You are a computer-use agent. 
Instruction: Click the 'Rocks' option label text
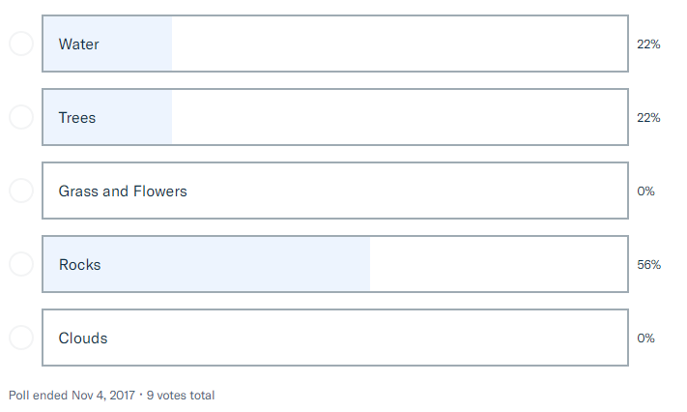(x=79, y=265)
